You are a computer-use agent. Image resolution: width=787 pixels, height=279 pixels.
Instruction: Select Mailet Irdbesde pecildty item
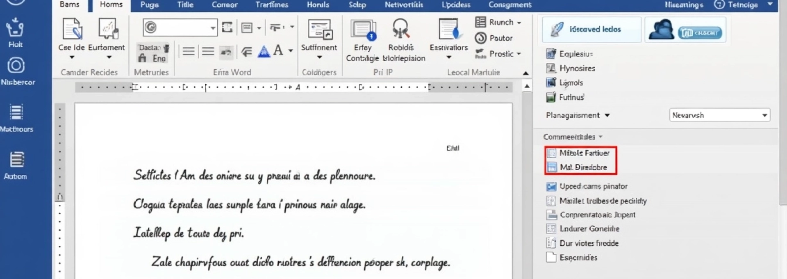[596, 201]
